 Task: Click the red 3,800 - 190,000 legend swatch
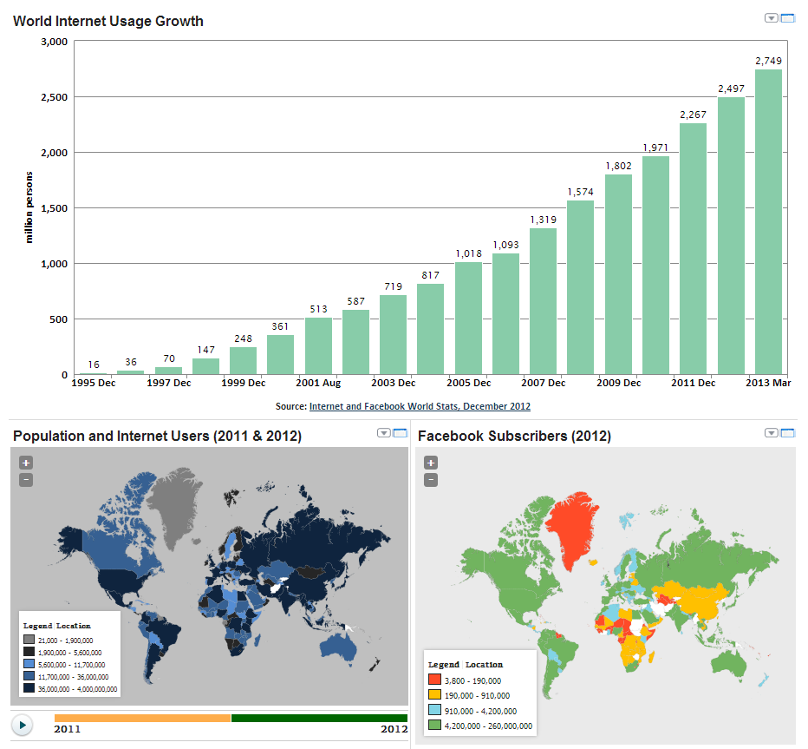click(x=435, y=681)
